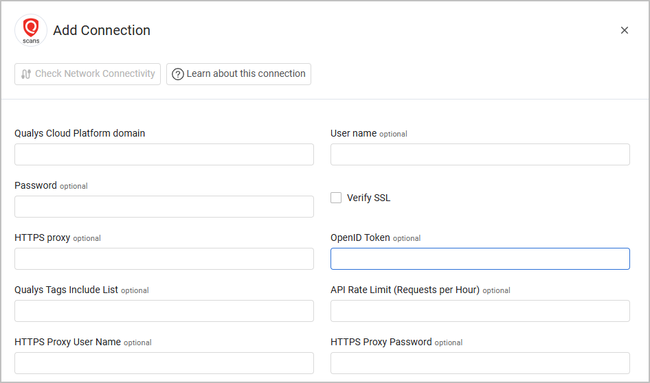Click the Verify SSL label
This screenshot has height=383, width=650.
pyautogui.click(x=368, y=198)
